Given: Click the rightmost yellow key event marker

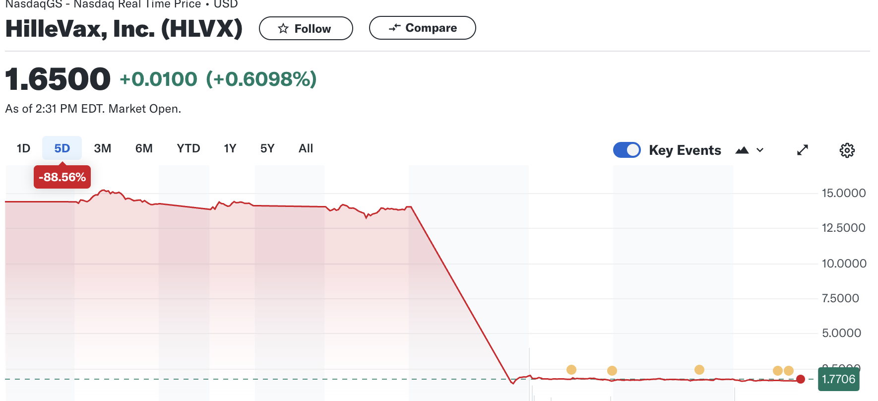Looking at the screenshot, I should pos(789,371).
